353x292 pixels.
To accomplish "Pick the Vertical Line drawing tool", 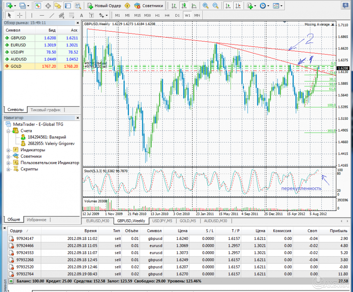I will (x=32, y=15).
